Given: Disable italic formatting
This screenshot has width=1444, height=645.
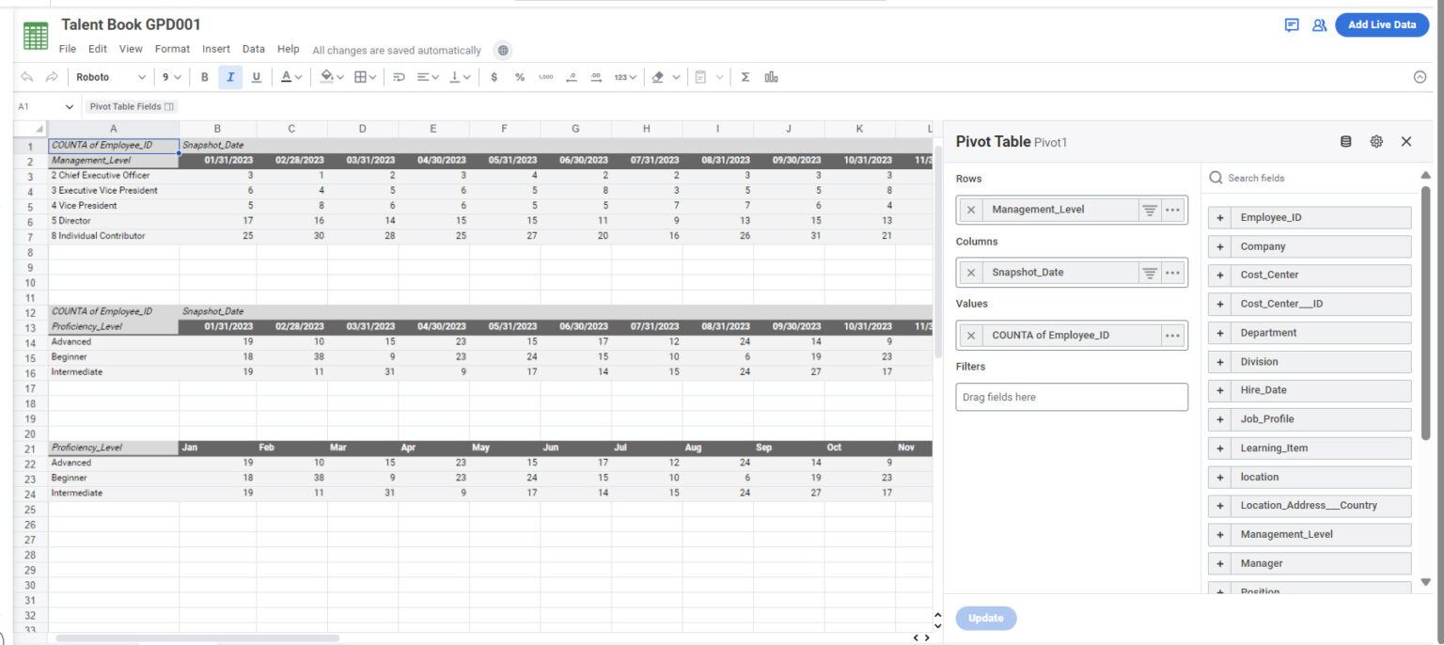Looking at the screenshot, I should pos(230,76).
